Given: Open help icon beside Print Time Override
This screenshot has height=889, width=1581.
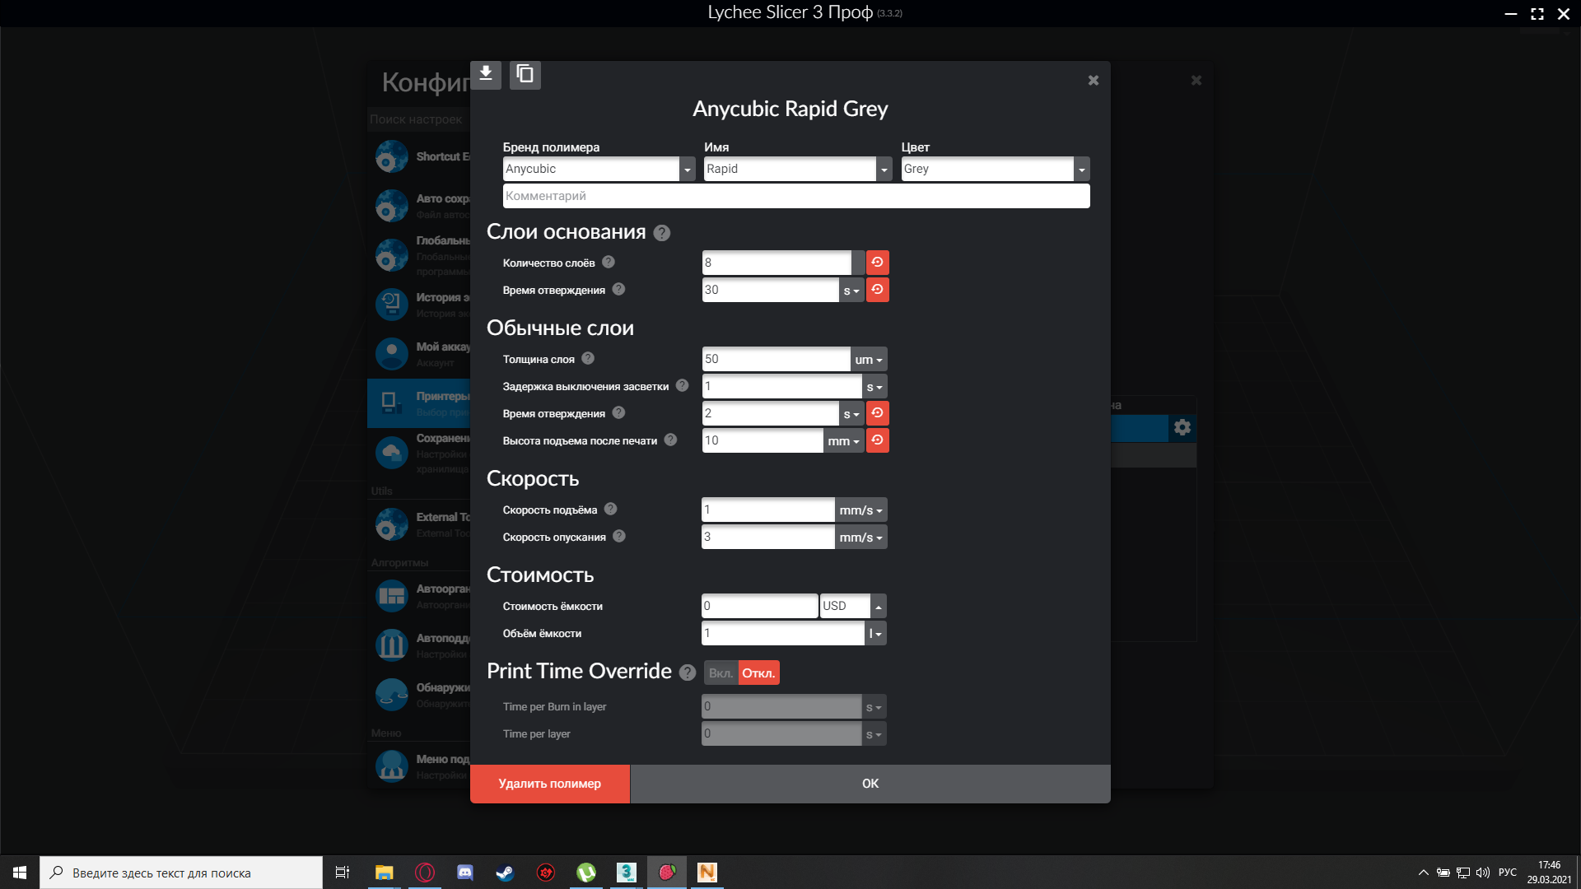Looking at the screenshot, I should (x=688, y=673).
